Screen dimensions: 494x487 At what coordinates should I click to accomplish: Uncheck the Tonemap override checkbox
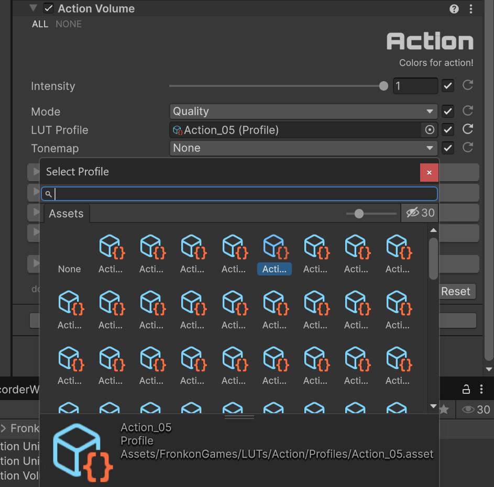tap(447, 148)
